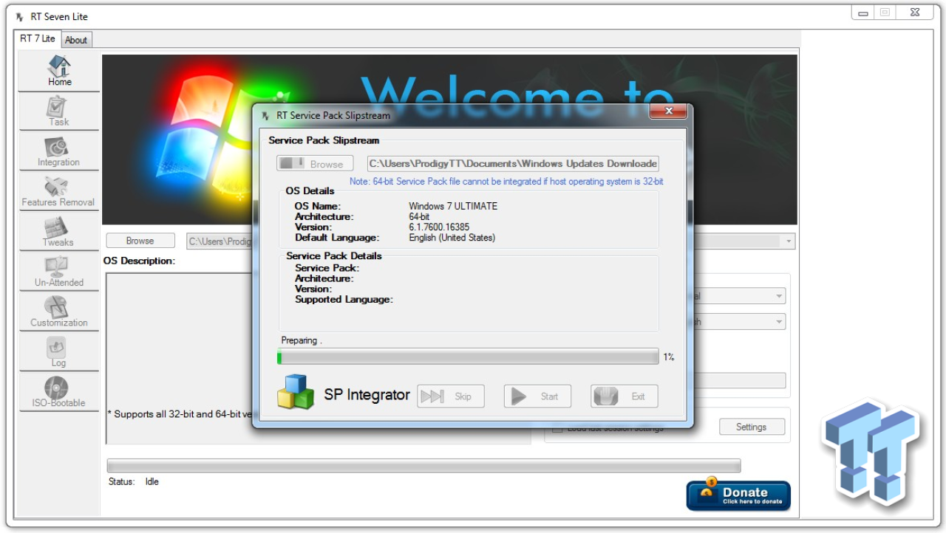Toggle the Load last session settings checkbox
The image size is (946, 533).
tap(558, 428)
